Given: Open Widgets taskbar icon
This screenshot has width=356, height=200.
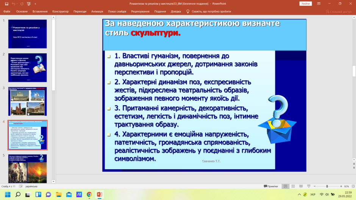Looking at the screenshot, I should pos(38,195).
